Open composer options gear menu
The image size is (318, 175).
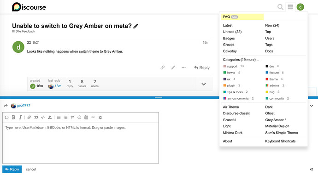click(x=100, y=117)
